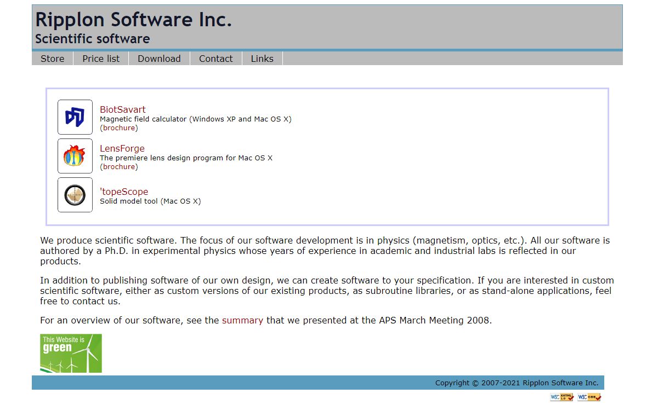
Task: Follow the LensForge title link
Action: pyautogui.click(x=122, y=148)
